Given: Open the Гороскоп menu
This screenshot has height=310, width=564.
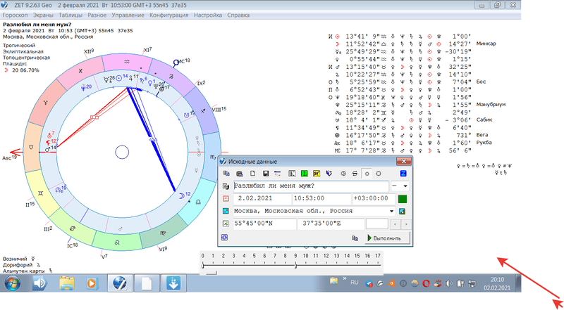Looking at the screenshot, I should (x=19, y=15).
